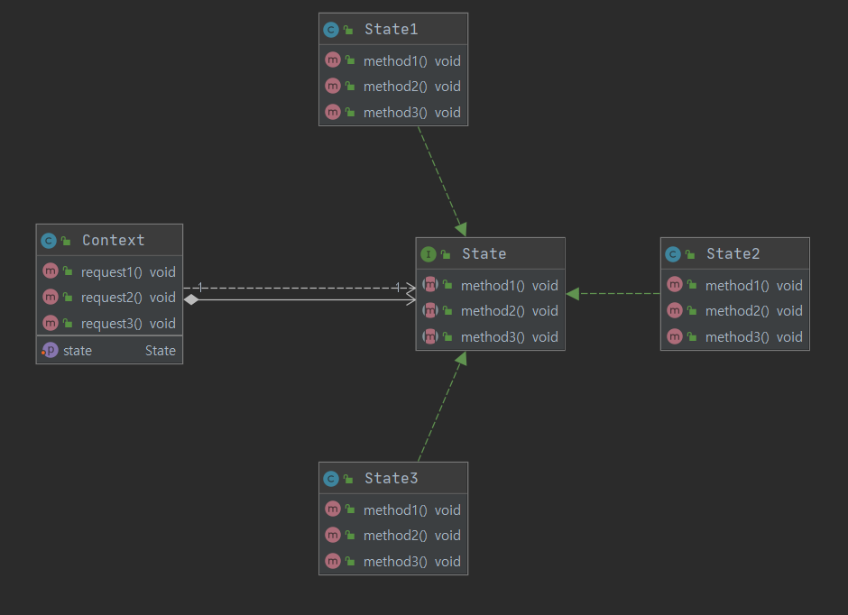Select the method2() row inside State1
This screenshot has width=848, height=615.
tap(395, 86)
